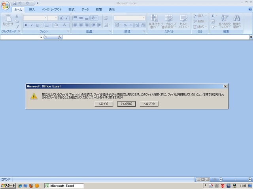This screenshot has height=189, width=253.
Task: Toggle top vertical alignment
Action: coord(75,18)
